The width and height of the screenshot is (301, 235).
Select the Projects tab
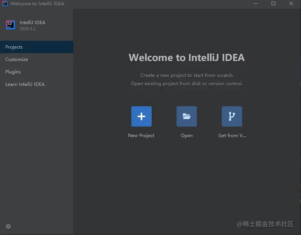coord(37,47)
